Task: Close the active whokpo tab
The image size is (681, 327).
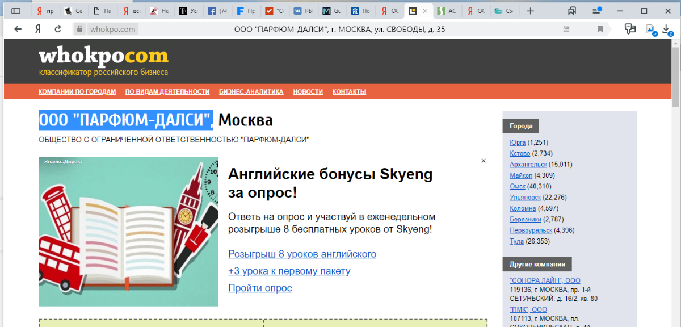Action: pos(425,11)
